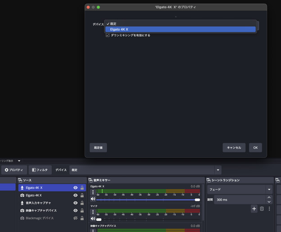The image size is (281, 232).
Task: Click the 300 ms duration field
Action: [240, 200]
